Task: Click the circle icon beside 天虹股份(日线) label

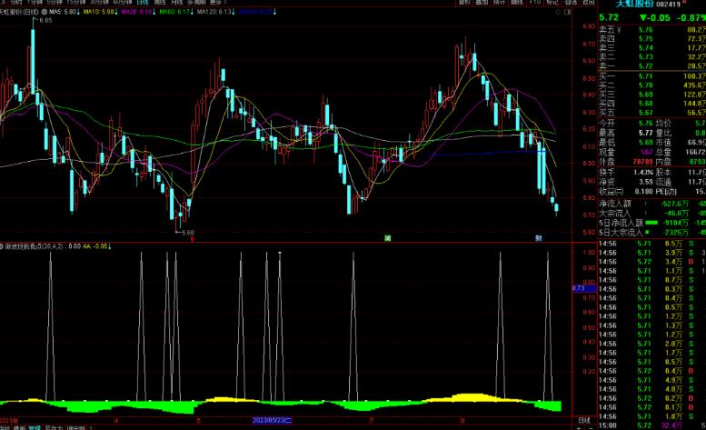Action: pyautogui.click(x=45, y=12)
